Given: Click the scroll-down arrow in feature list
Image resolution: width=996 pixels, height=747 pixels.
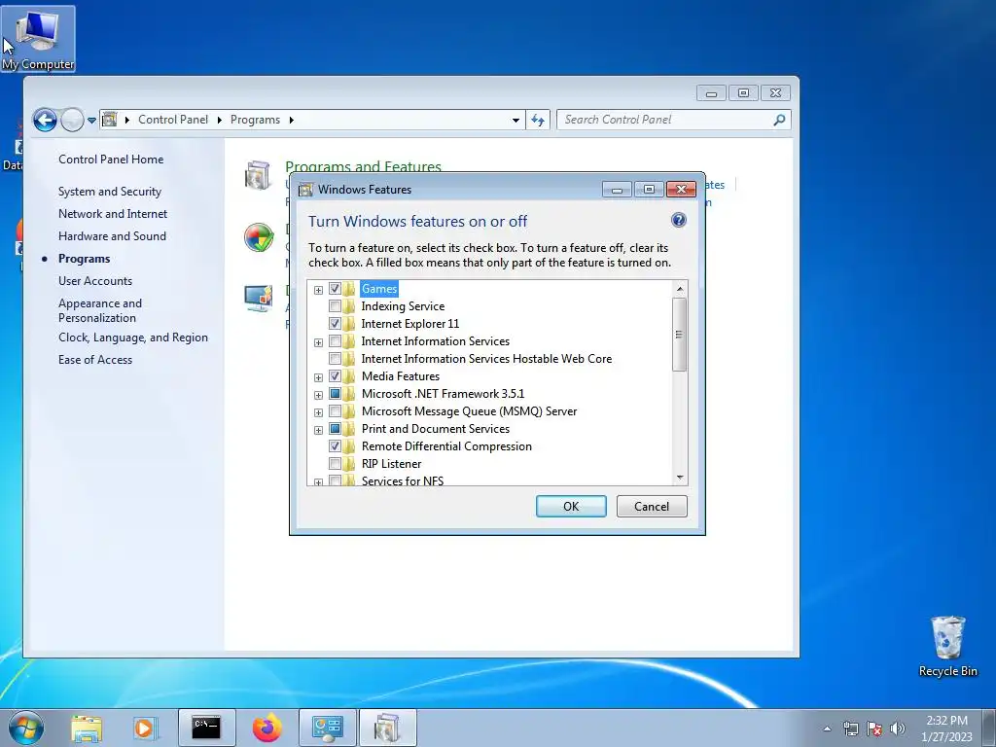Looking at the screenshot, I should 680,478.
